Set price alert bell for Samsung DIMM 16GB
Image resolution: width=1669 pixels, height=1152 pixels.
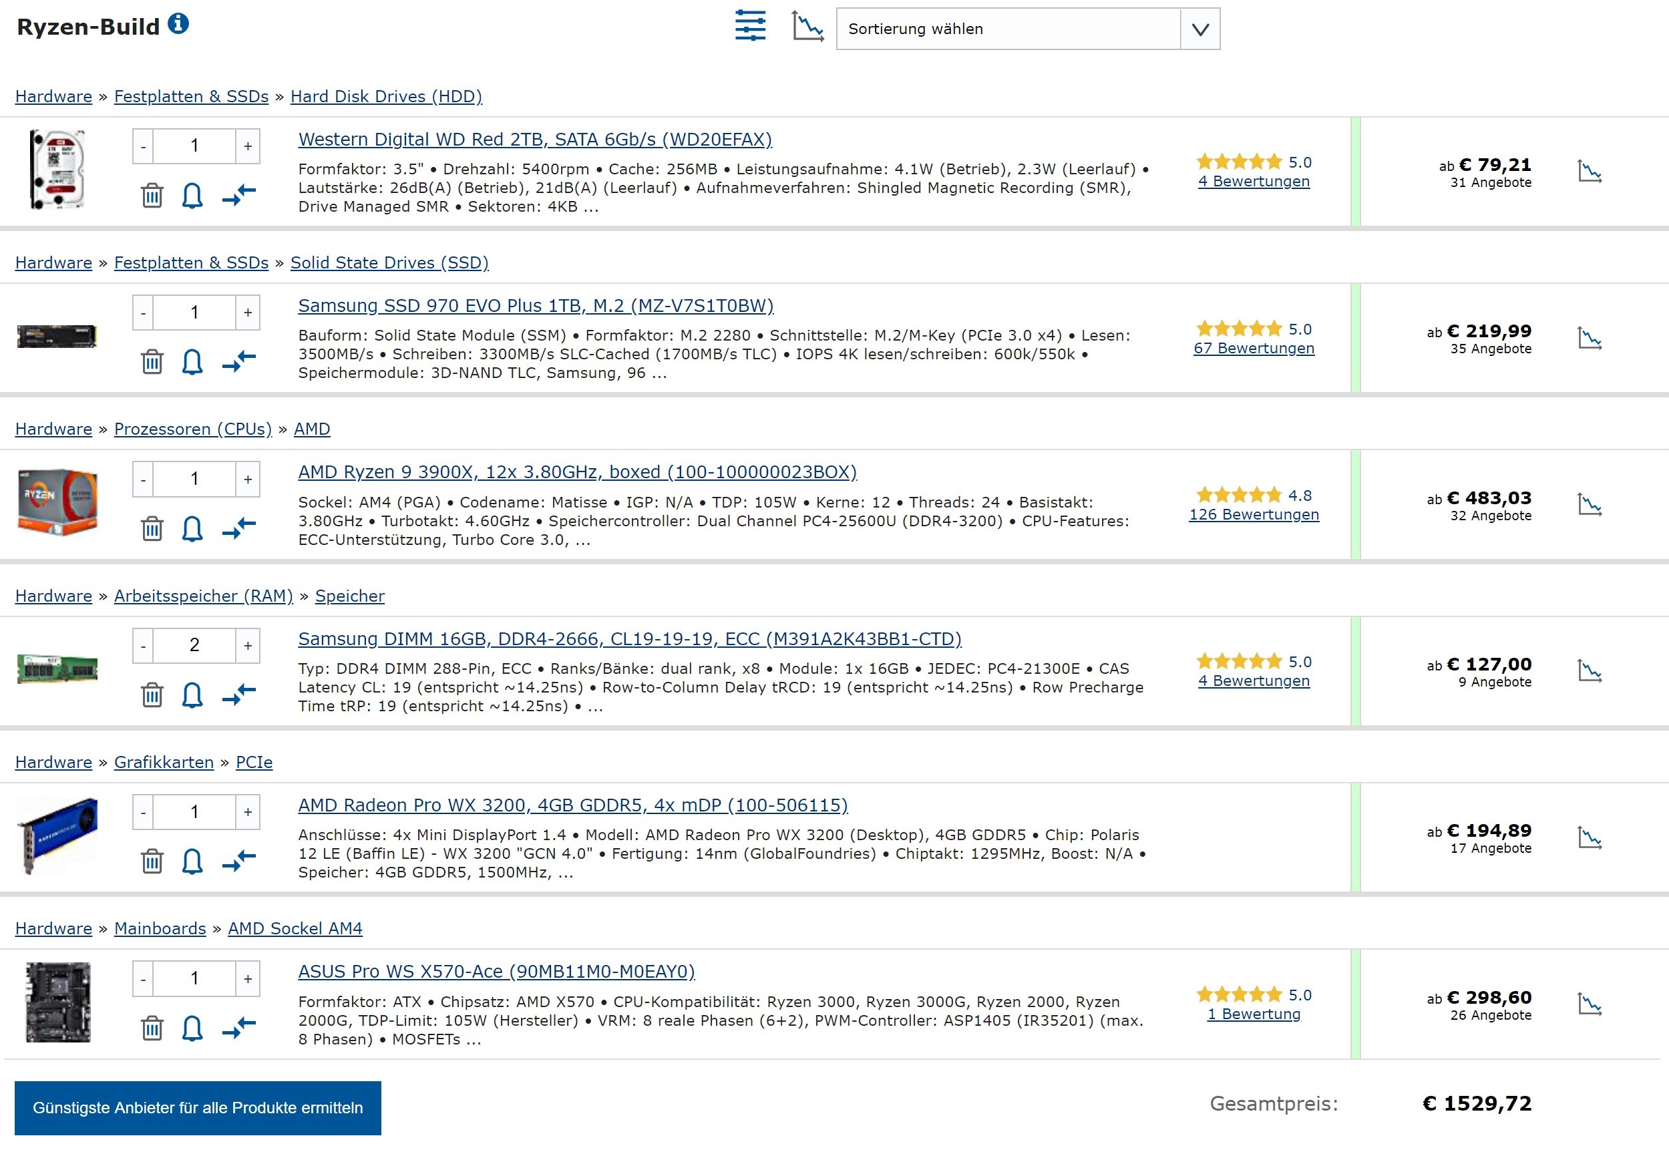click(x=192, y=695)
